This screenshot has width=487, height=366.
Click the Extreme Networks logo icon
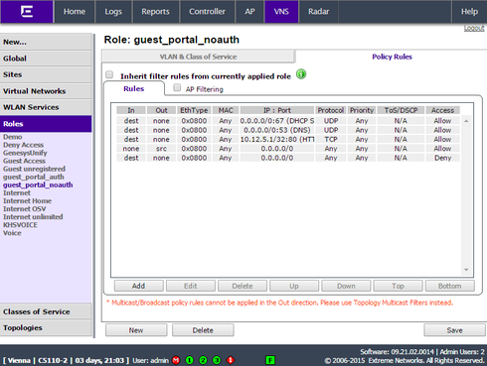pyautogui.click(x=27, y=12)
